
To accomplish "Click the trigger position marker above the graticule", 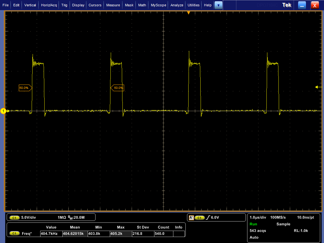I will point(189,13).
